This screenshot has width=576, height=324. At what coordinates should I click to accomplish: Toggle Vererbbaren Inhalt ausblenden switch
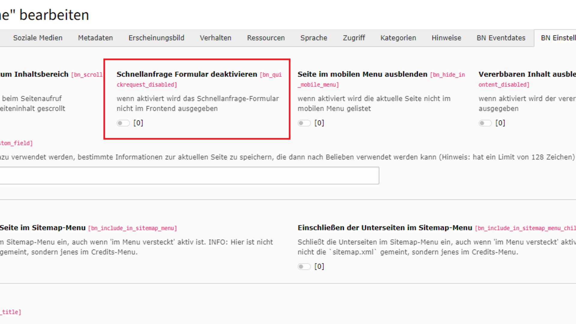pos(485,123)
